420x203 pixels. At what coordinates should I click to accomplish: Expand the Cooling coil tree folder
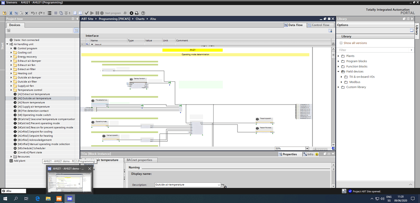click(11, 53)
